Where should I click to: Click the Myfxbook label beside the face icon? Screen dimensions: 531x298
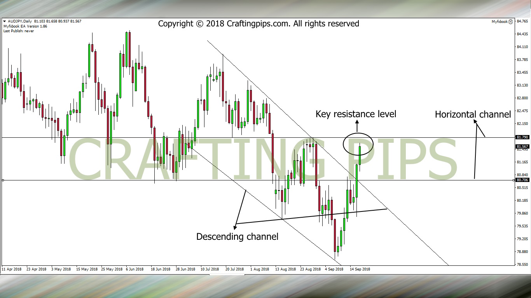tap(500, 22)
